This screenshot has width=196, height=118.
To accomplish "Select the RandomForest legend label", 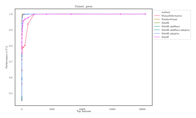I will pos(169,19).
